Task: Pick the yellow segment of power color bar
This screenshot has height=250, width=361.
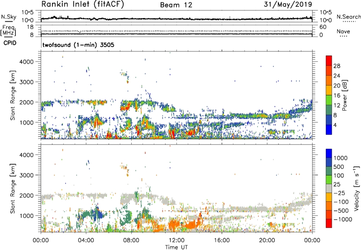Action: coord(329,90)
